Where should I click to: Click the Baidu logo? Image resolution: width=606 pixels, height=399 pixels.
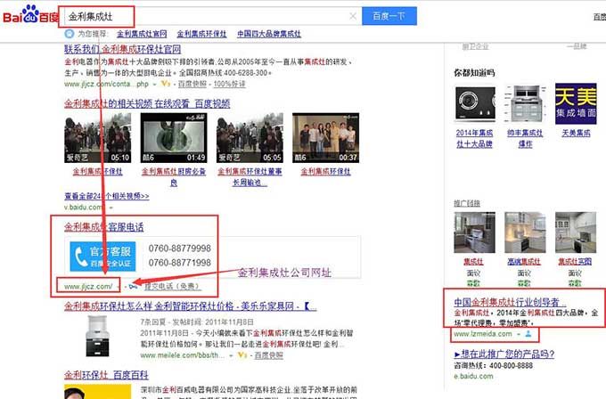pyautogui.click(x=30, y=14)
